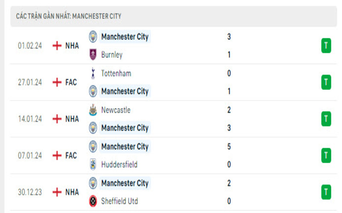Select the 14.01.24 match date

pyautogui.click(x=30, y=119)
